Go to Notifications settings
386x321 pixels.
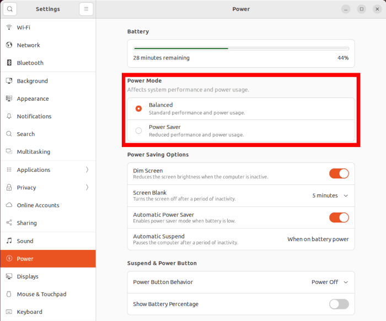point(48,116)
